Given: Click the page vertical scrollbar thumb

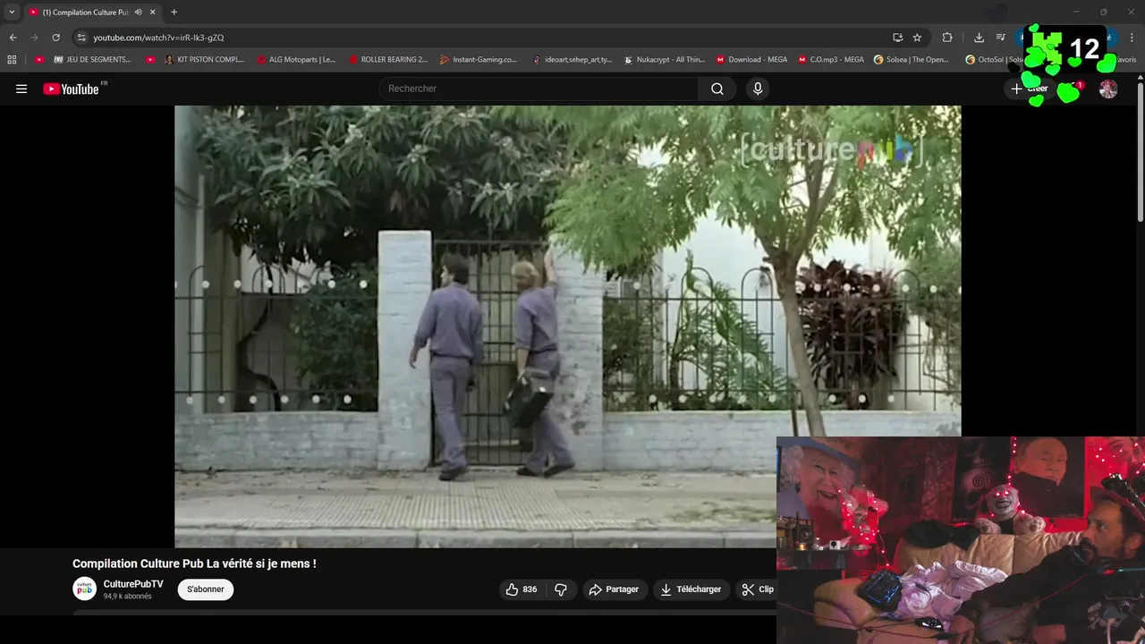Looking at the screenshot, I should (x=1140, y=152).
